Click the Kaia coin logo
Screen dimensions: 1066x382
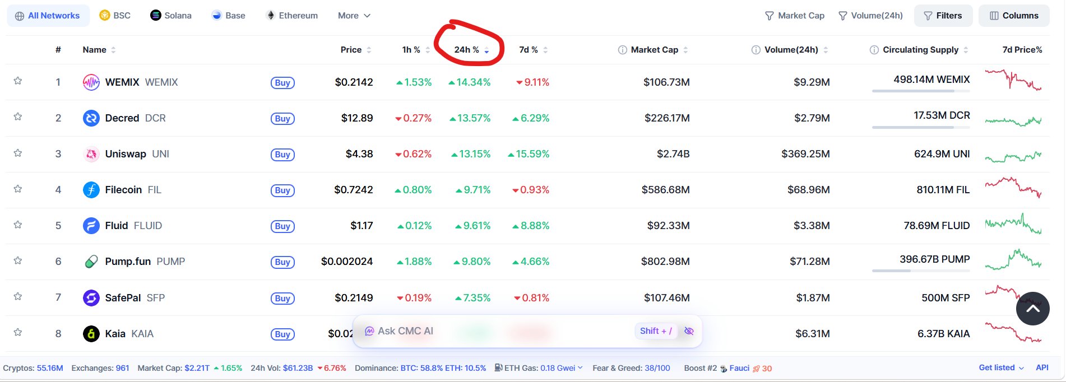(91, 334)
